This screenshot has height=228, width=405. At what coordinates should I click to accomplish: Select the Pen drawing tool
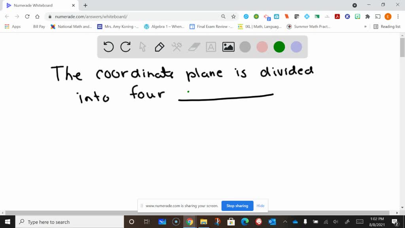pos(160,47)
